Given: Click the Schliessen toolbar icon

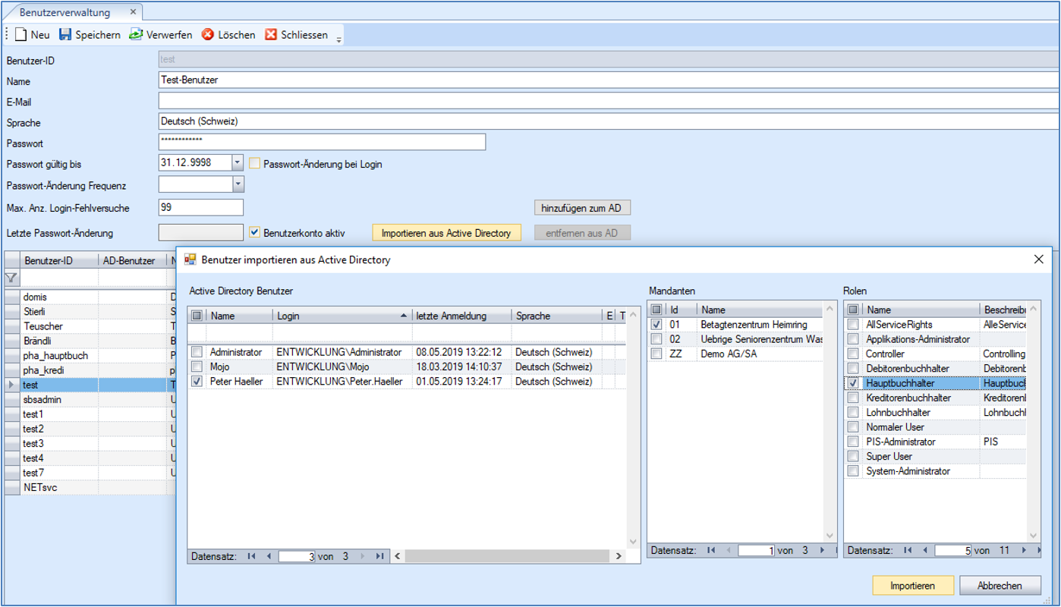Looking at the screenshot, I should click(x=271, y=35).
